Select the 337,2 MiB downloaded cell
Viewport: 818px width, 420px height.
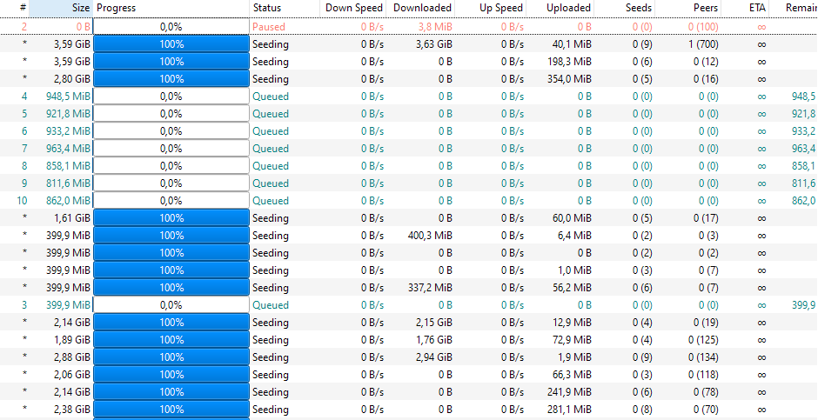430,287
